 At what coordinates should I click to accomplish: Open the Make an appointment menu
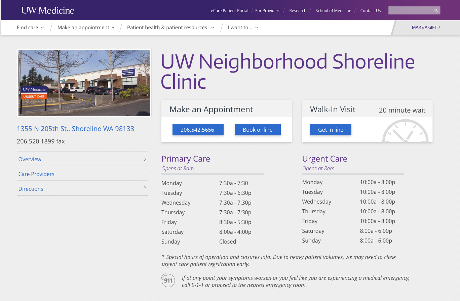coord(86,28)
